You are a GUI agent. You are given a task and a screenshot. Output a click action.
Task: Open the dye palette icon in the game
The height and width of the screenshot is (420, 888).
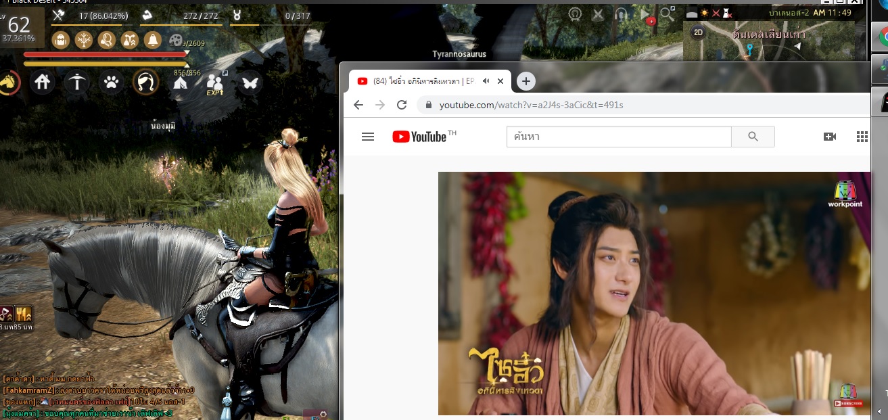point(175,41)
